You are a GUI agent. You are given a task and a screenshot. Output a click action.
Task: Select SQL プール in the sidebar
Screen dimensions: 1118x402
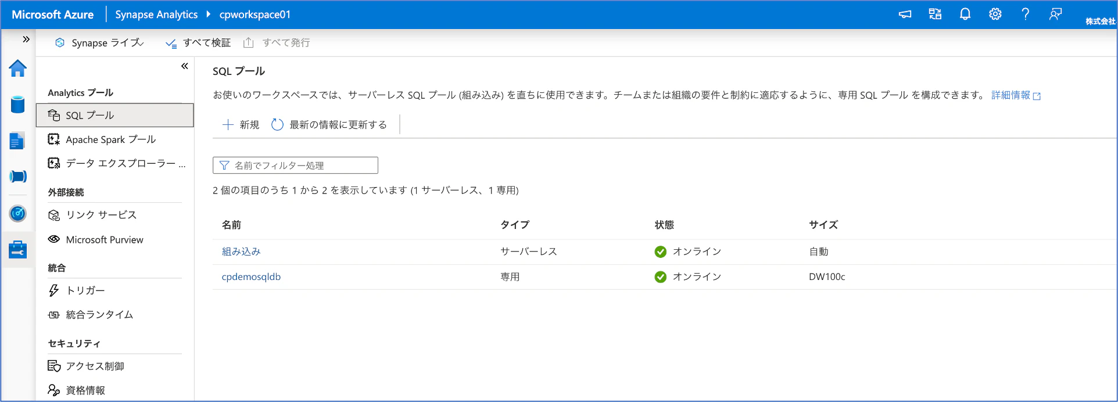click(x=115, y=115)
